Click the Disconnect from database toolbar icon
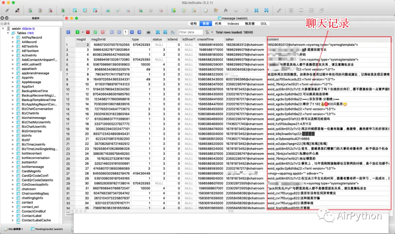Viewport: 395px width, 234px height. pos(17,11)
